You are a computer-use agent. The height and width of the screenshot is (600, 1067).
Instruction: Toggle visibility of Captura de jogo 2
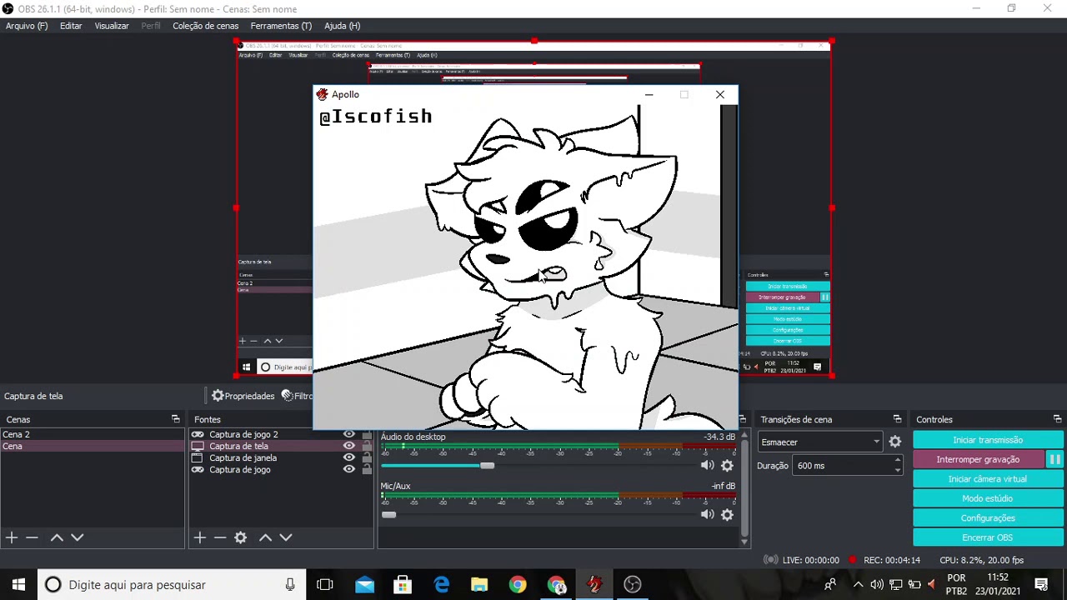348,434
